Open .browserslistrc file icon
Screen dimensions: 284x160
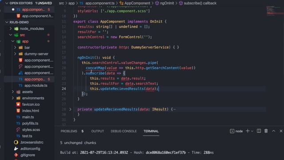pyautogui.click(x=16, y=142)
